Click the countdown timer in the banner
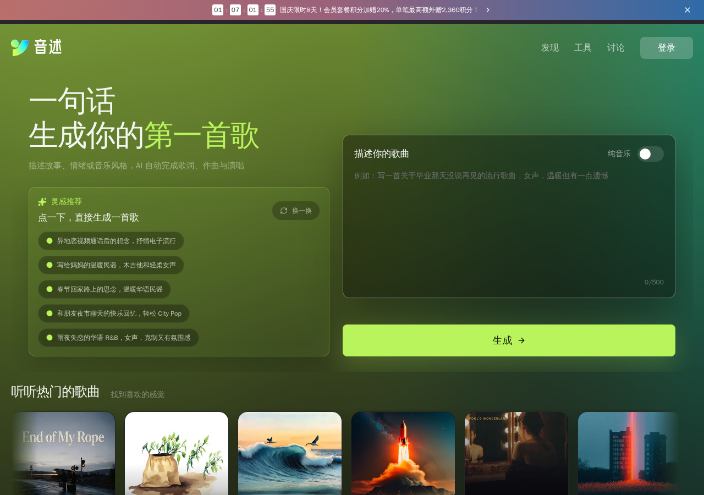The width and height of the screenshot is (704, 495). (244, 10)
